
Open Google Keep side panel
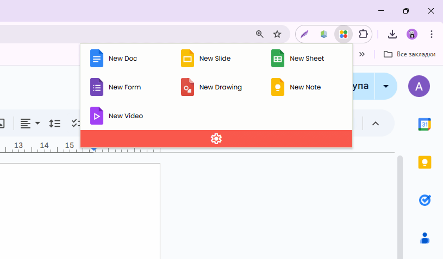pos(425,162)
